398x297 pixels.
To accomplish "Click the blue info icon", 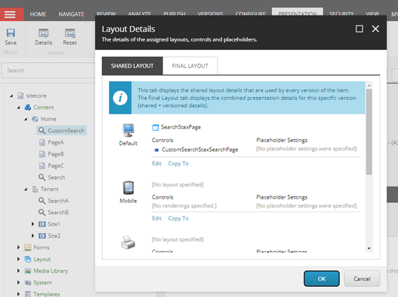I will (x=120, y=98).
